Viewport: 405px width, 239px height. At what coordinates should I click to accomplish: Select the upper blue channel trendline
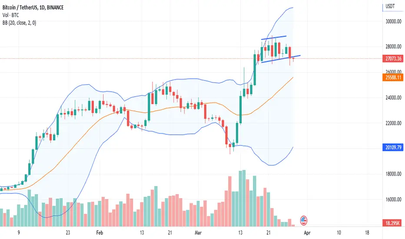(x=274, y=38)
